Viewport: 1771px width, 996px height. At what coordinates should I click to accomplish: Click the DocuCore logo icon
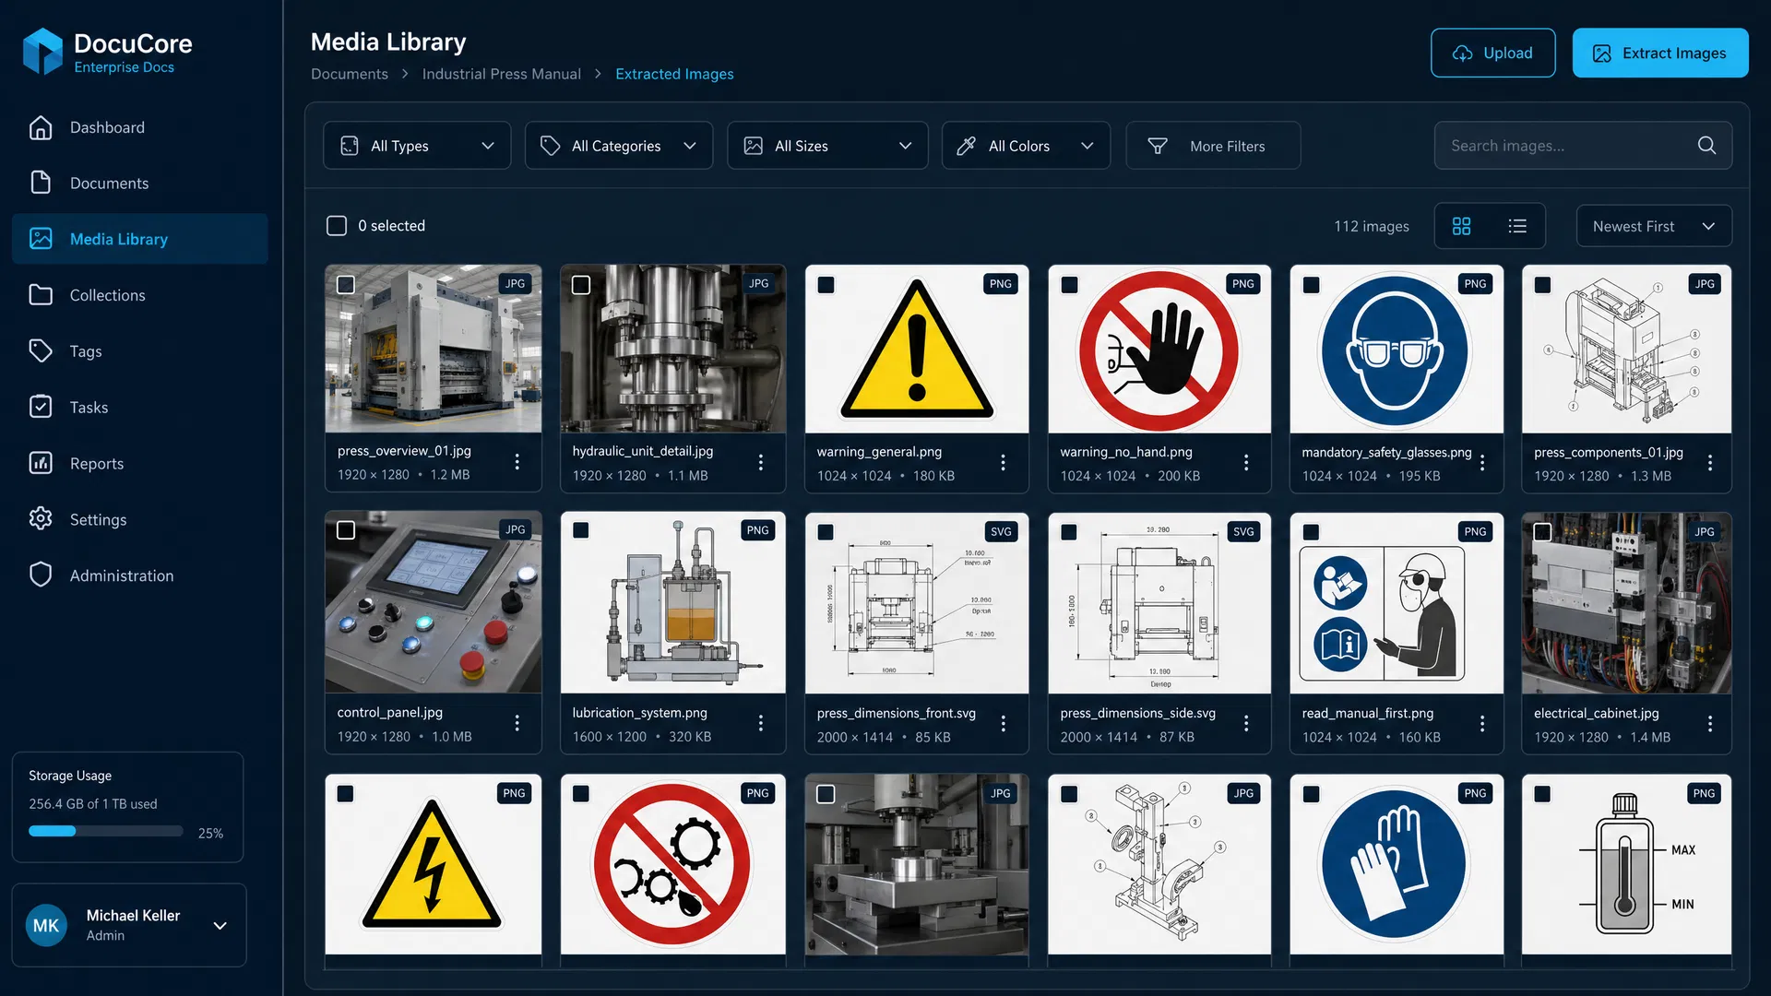42,52
